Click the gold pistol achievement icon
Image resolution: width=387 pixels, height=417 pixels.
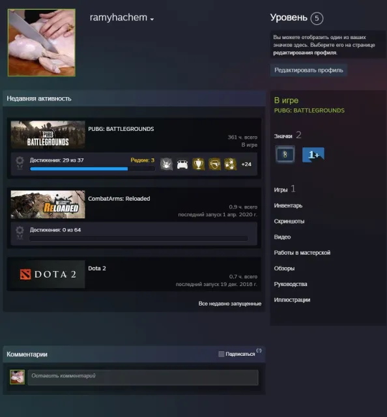[x=214, y=164]
